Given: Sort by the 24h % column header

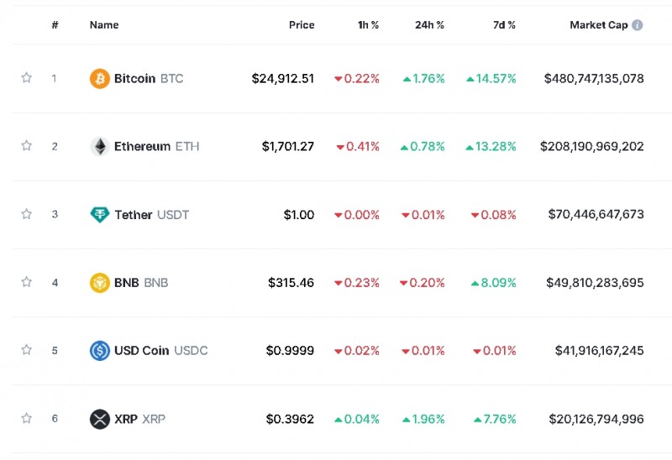Looking at the screenshot, I should 429,25.
